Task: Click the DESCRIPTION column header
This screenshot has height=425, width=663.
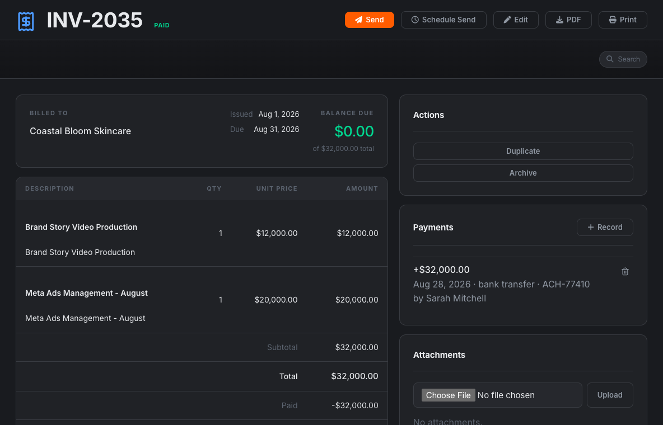Action: click(49, 188)
